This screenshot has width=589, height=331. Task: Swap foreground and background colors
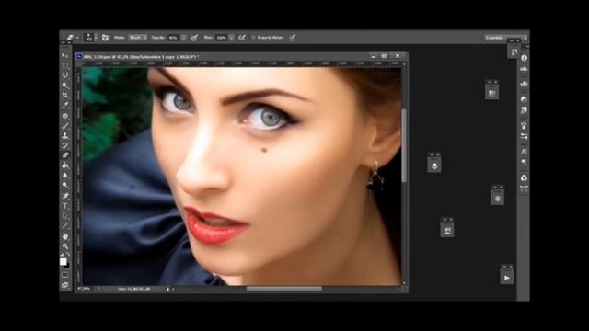click(68, 255)
